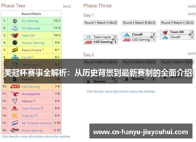Select Round 3 Match C (Bo3) header
The width and height of the screenshot is (196, 142).
click(x=177, y=23)
